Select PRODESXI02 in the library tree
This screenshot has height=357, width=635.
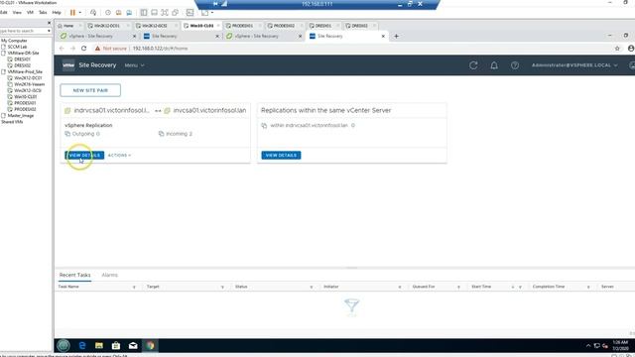click(x=25, y=109)
